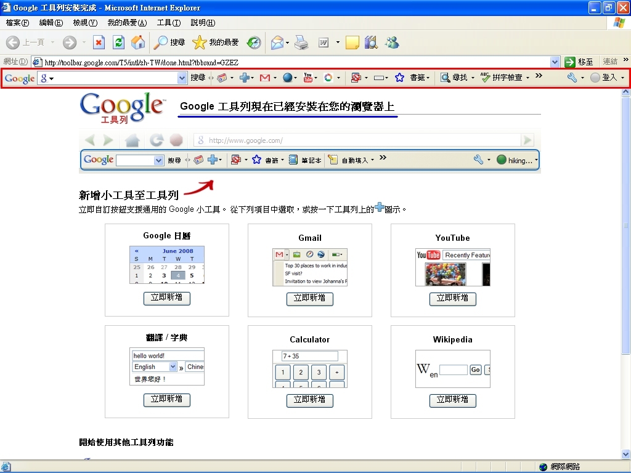This screenshot has height=473, width=631.
Task: Open the Google search-site selector arrow
Action: pos(52,78)
